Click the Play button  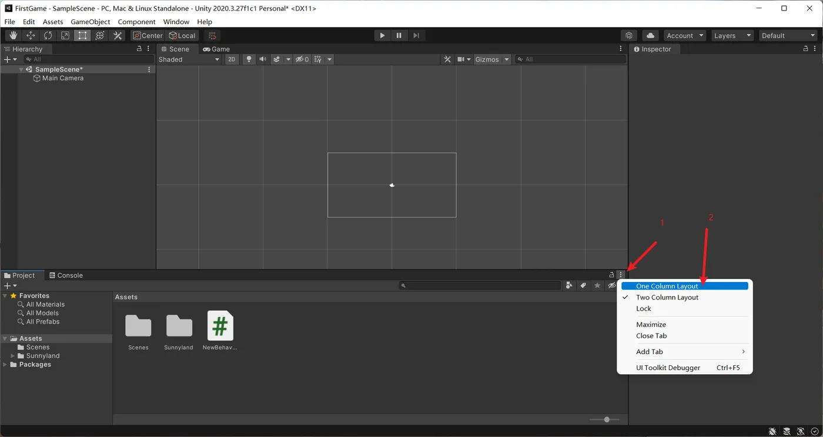point(382,36)
